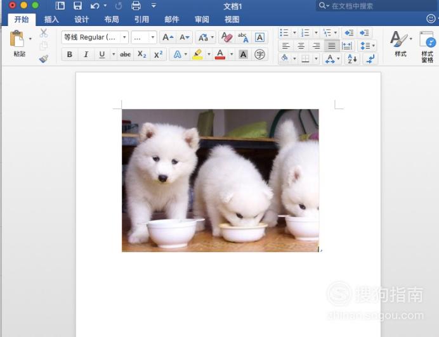This screenshot has width=439, height=337.
Task: Apply character shading gray A
Action: coord(243,54)
